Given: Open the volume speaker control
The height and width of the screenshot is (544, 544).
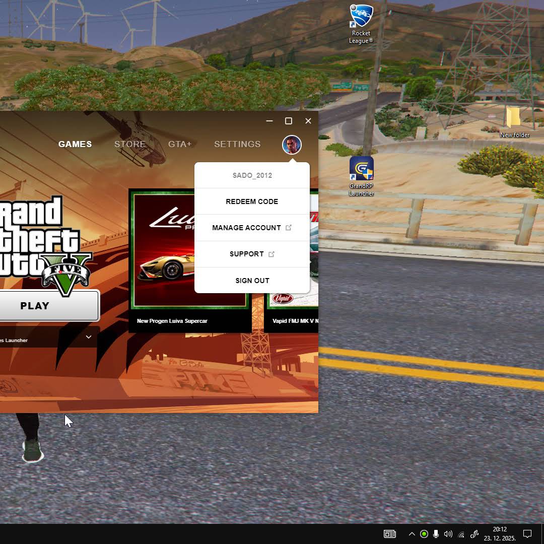Looking at the screenshot, I should (x=448, y=534).
